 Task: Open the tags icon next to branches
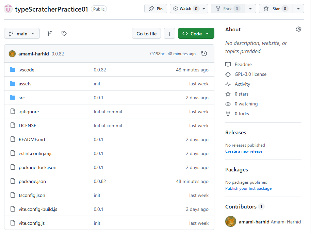tap(64, 34)
